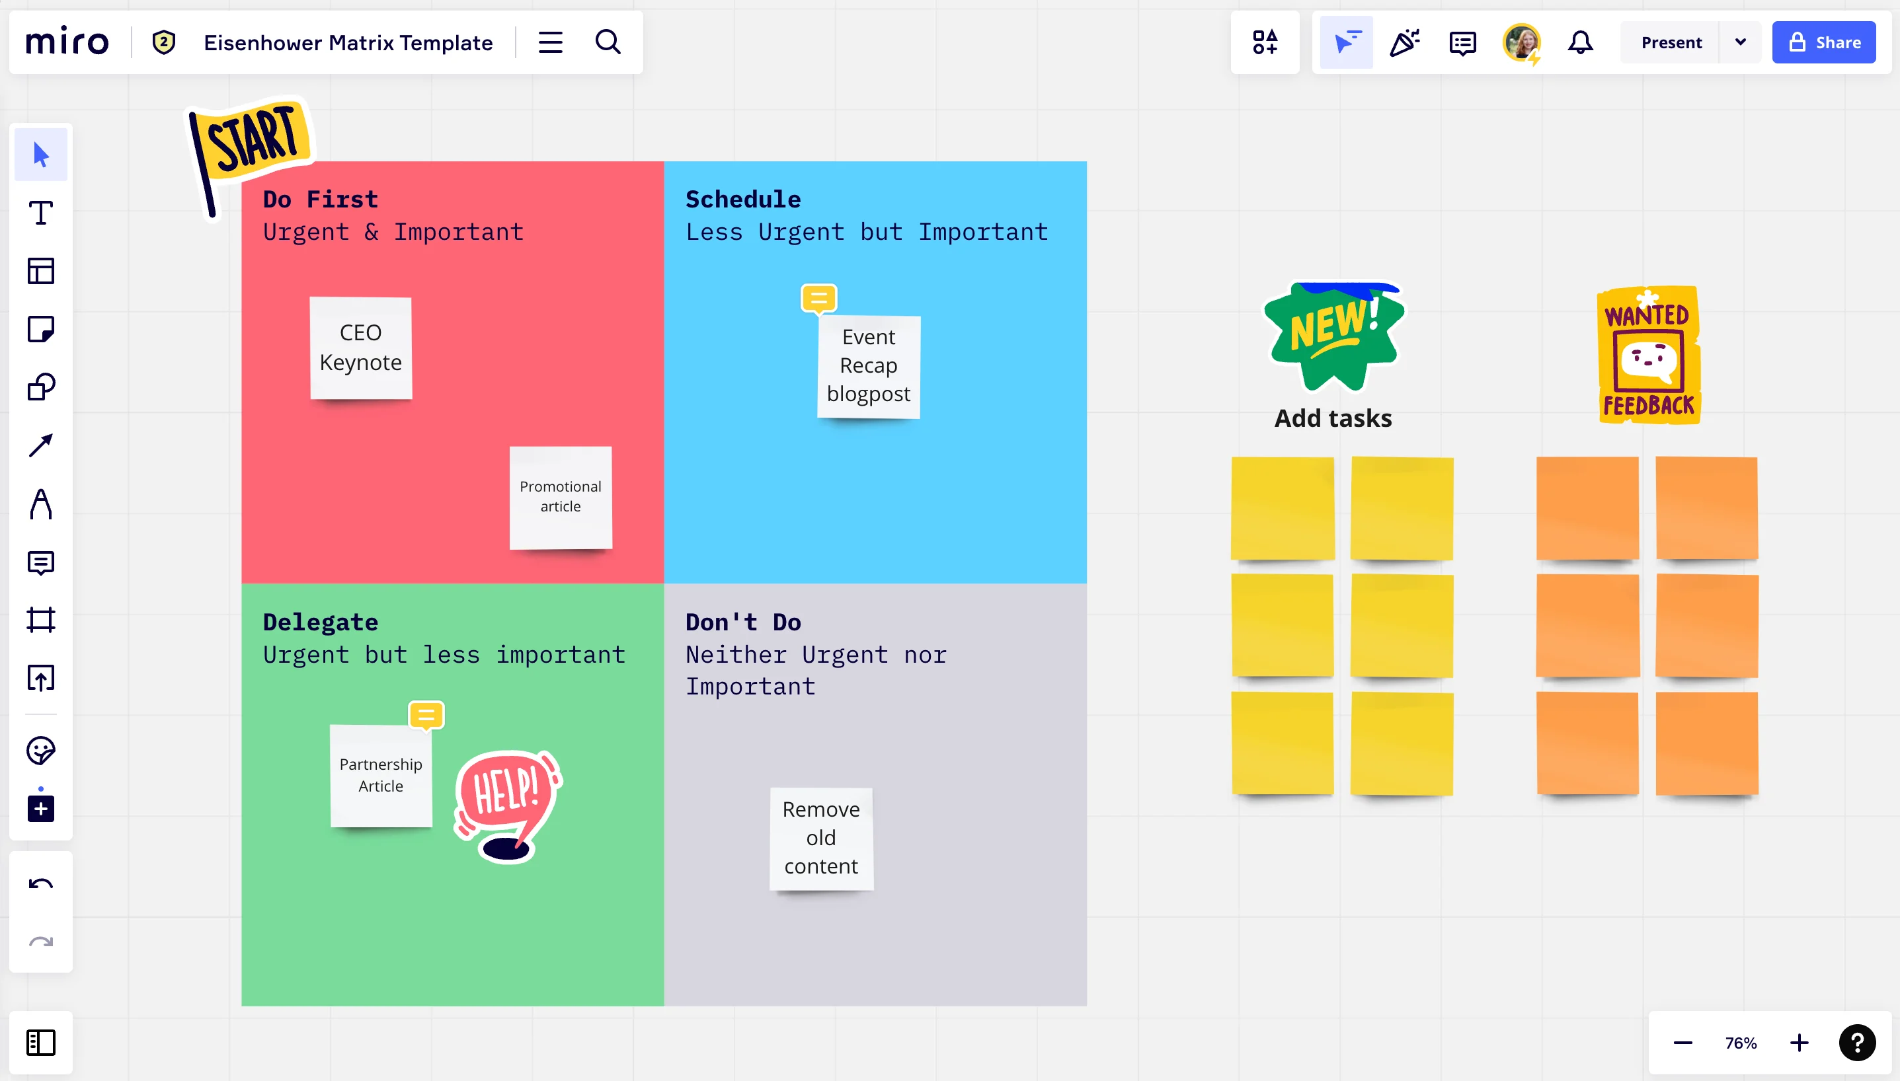Open the Templates tool

41,271
